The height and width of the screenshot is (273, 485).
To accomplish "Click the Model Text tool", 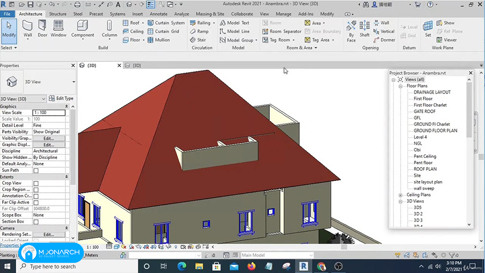I will 234,23.
